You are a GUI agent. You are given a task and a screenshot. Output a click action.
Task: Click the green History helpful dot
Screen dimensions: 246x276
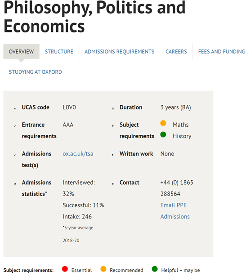tap(163, 134)
